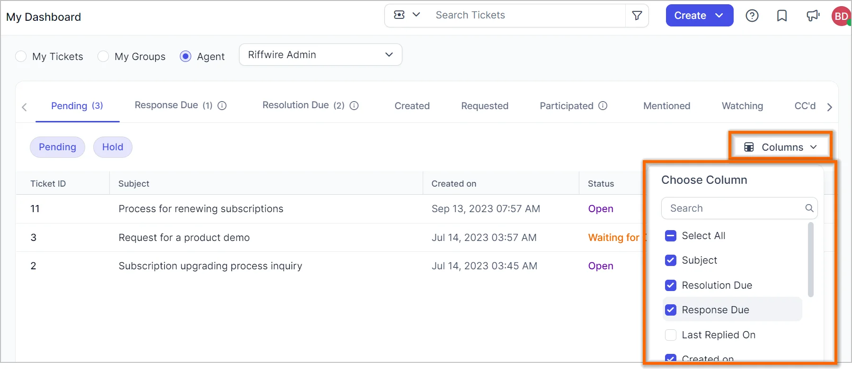Switch to the Watching tab
This screenshot has width=852, height=369.
[742, 106]
